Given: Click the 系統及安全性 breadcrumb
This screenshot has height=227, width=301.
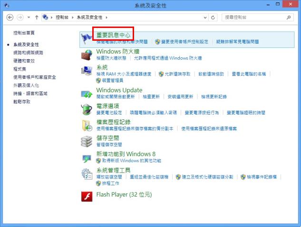Looking at the screenshot, I should 89,18.
